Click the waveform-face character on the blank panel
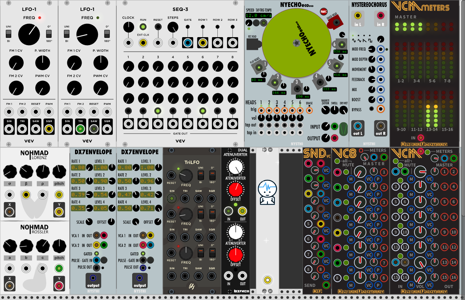Image resolution: width=465 pixels, height=300 pixels. [x=267, y=192]
